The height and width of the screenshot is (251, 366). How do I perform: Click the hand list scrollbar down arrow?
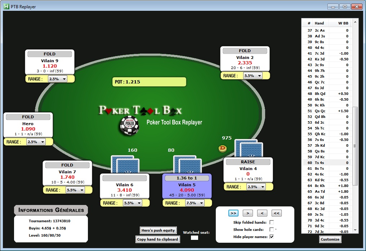[x=355, y=230]
